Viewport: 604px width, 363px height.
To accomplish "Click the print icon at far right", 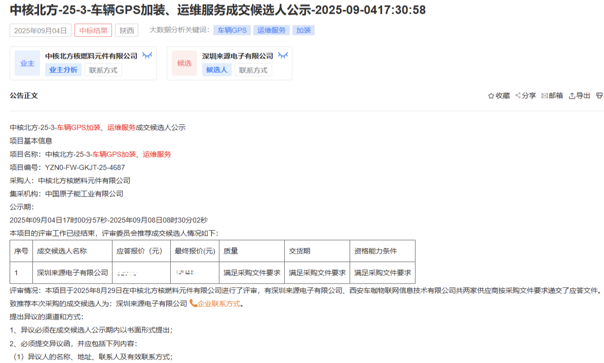I will click(600, 96).
